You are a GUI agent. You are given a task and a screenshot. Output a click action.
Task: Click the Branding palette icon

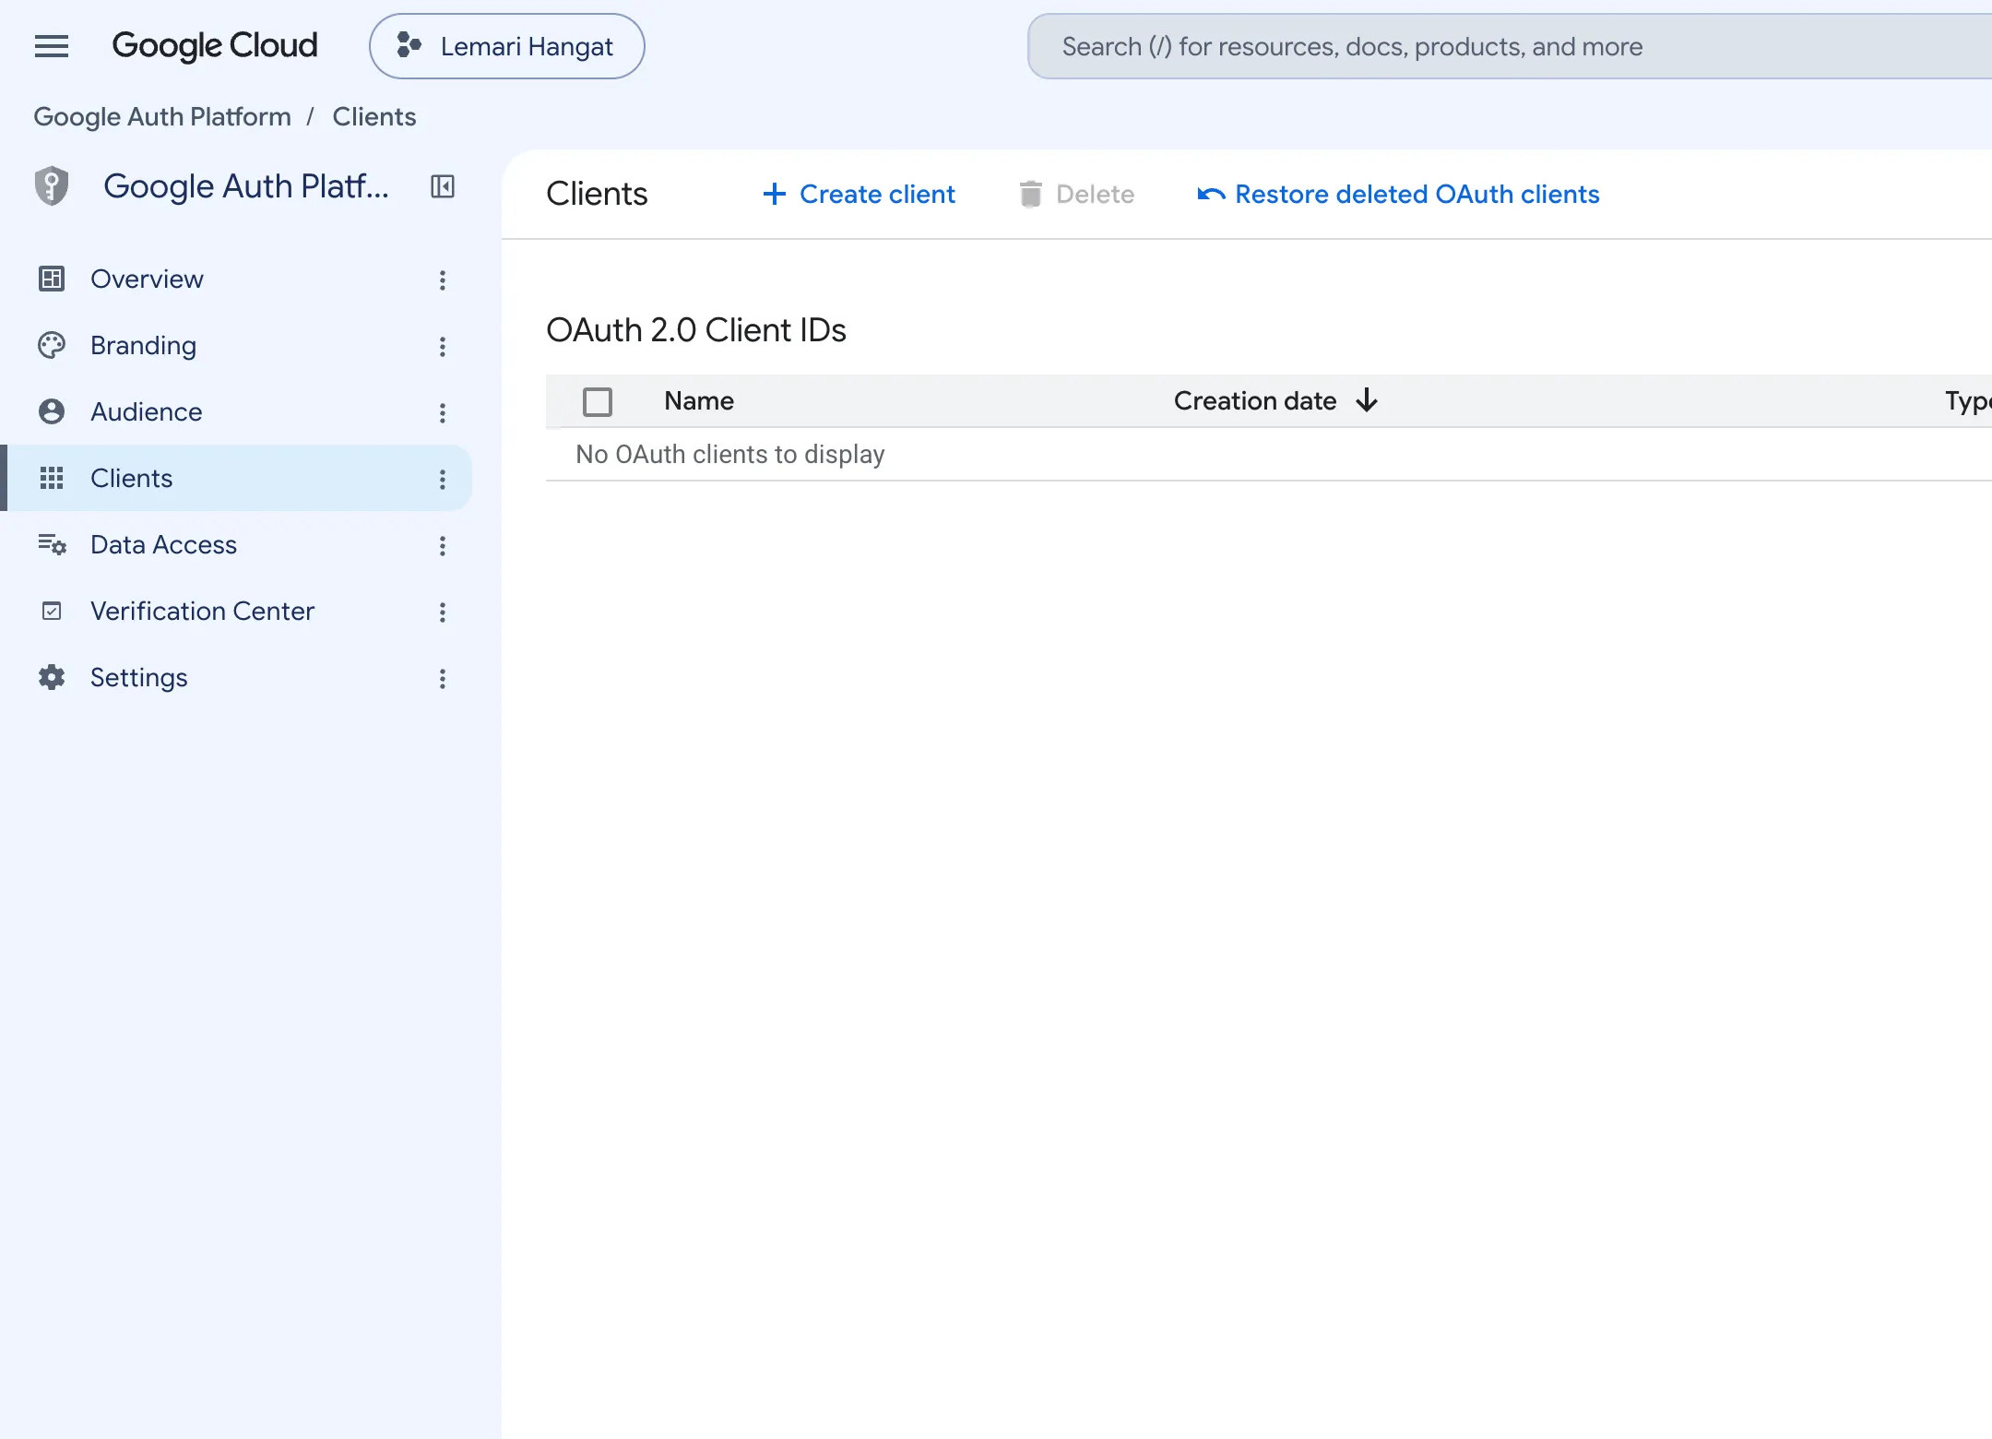52,345
